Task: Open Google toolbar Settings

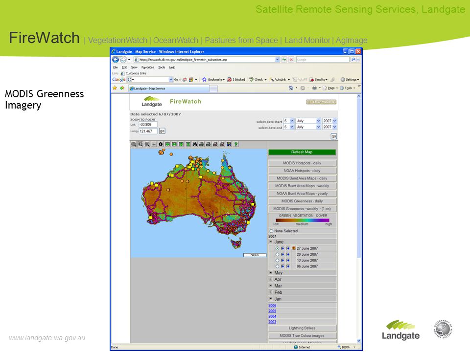Action: (x=350, y=80)
